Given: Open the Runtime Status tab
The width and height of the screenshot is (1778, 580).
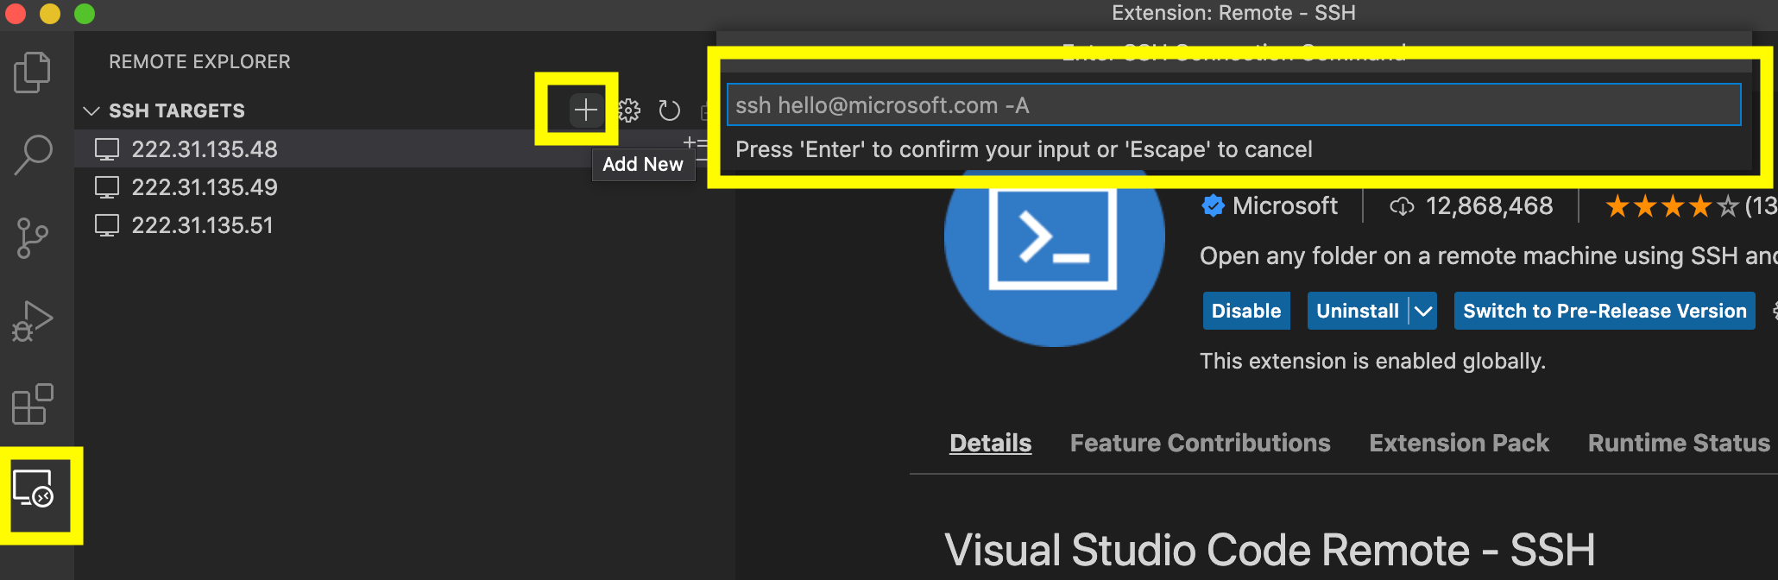Looking at the screenshot, I should click(x=1679, y=443).
